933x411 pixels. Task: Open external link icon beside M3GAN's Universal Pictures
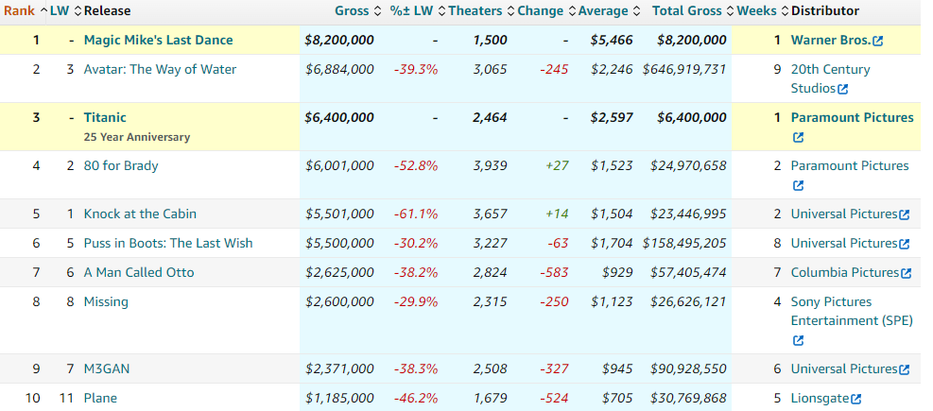coord(905,369)
